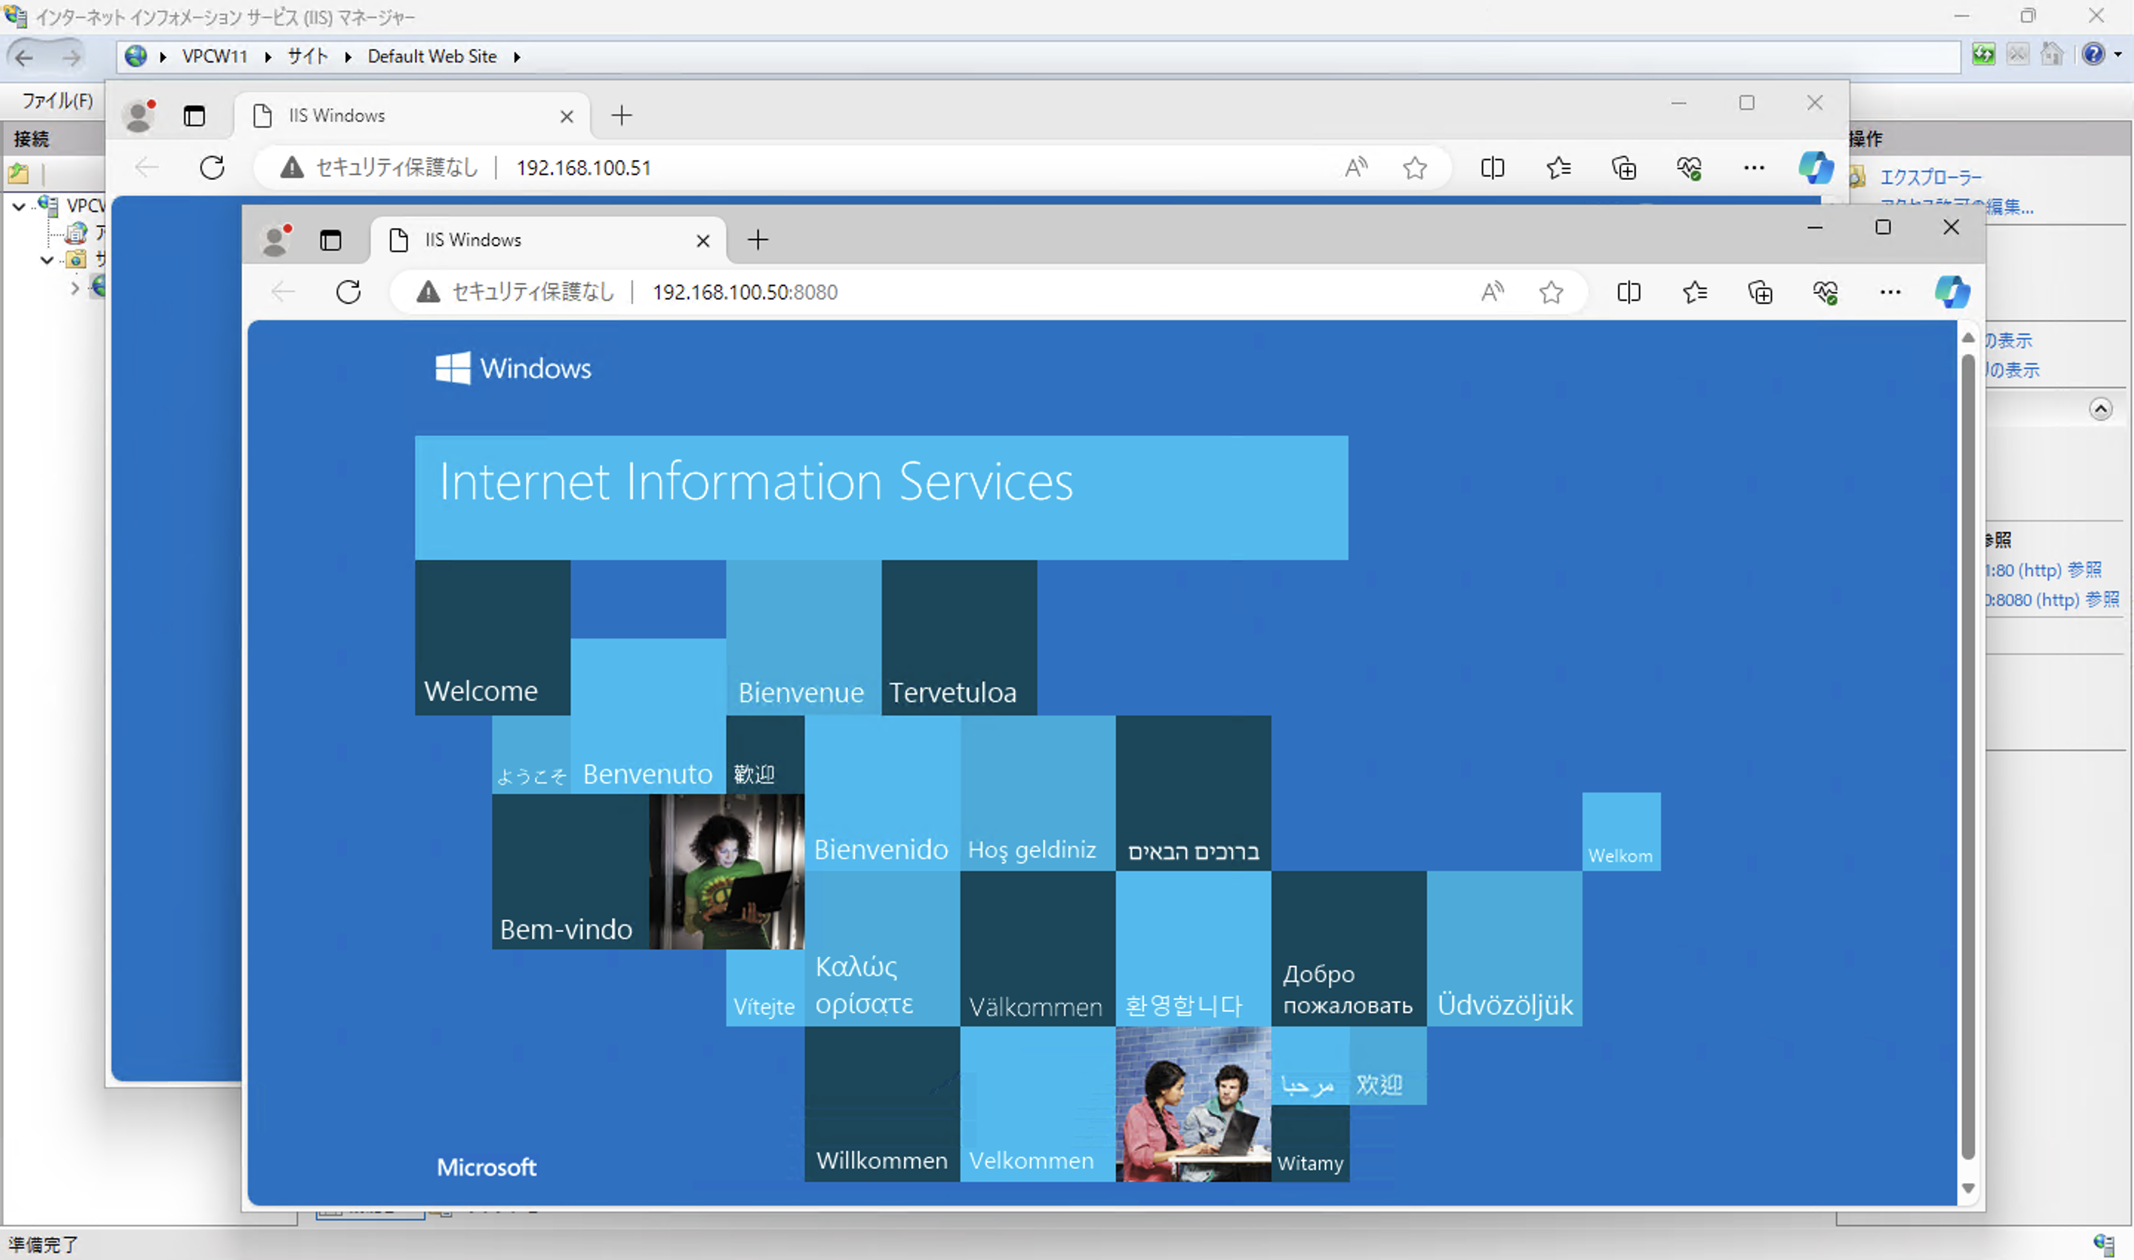Open split screen in back Edge window
The height and width of the screenshot is (1260, 2134).
coord(1492,167)
